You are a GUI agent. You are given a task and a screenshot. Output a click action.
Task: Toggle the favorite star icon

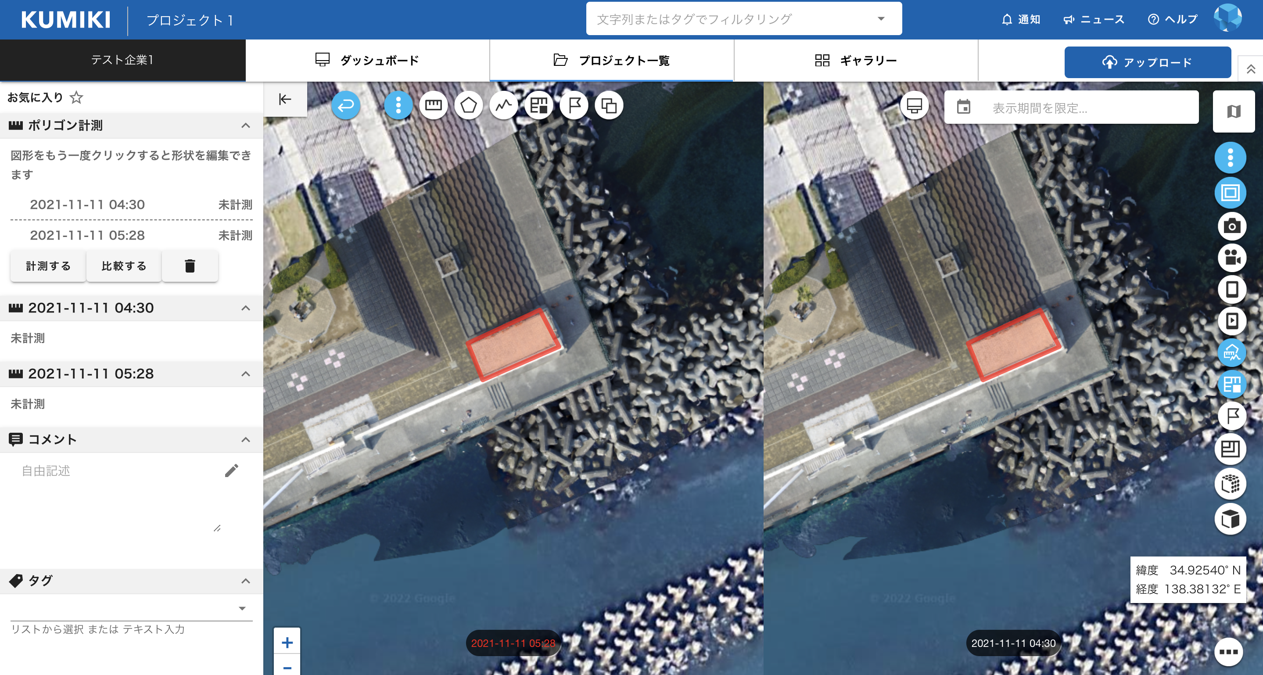(x=76, y=97)
